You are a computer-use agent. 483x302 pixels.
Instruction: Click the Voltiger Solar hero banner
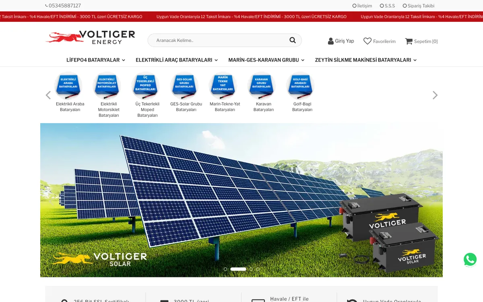[x=242, y=200]
